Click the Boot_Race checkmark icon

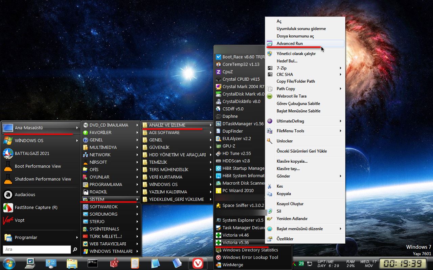point(219,57)
